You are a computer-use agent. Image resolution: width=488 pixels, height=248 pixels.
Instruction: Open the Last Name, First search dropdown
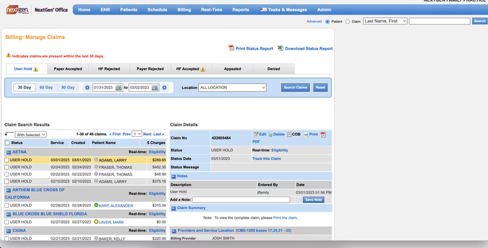[x=385, y=21]
